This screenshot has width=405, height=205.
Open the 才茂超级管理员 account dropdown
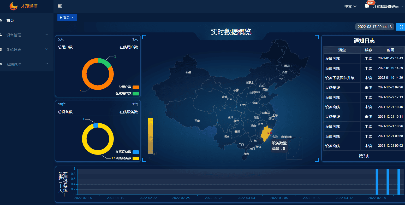(386, 6)
